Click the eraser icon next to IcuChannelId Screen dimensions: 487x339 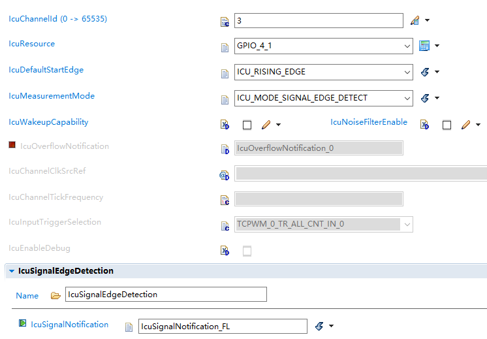(x=415, y=20)
